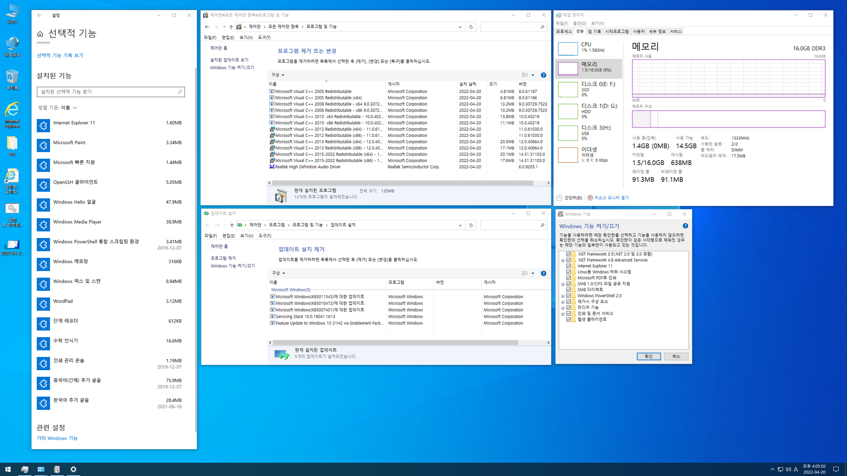Uncheck Windows PowerShell 2.0 checkbox

569,296
